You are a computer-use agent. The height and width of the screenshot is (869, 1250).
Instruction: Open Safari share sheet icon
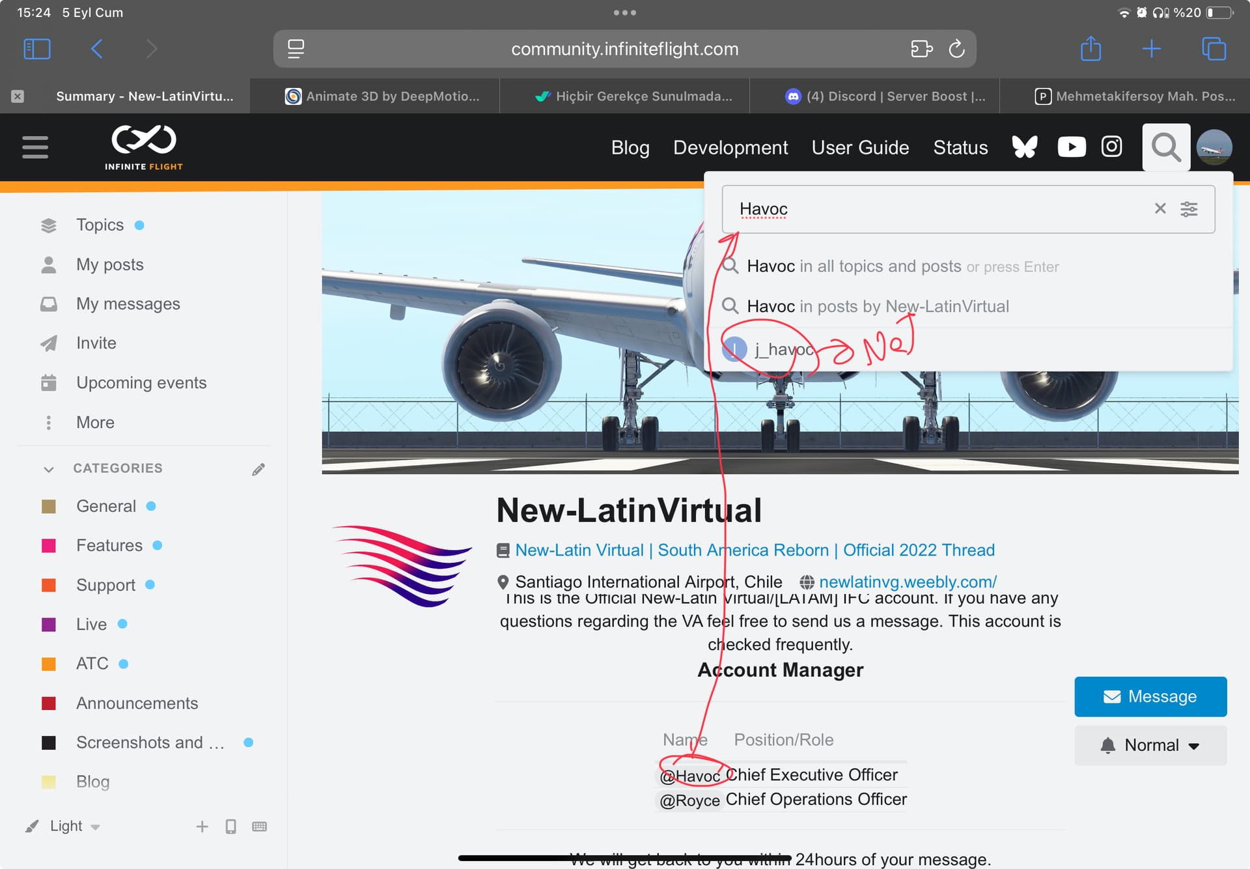(x=1090, y=49)
